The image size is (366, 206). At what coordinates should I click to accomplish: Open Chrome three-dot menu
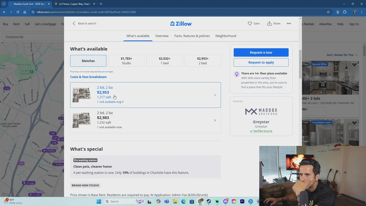362,12
